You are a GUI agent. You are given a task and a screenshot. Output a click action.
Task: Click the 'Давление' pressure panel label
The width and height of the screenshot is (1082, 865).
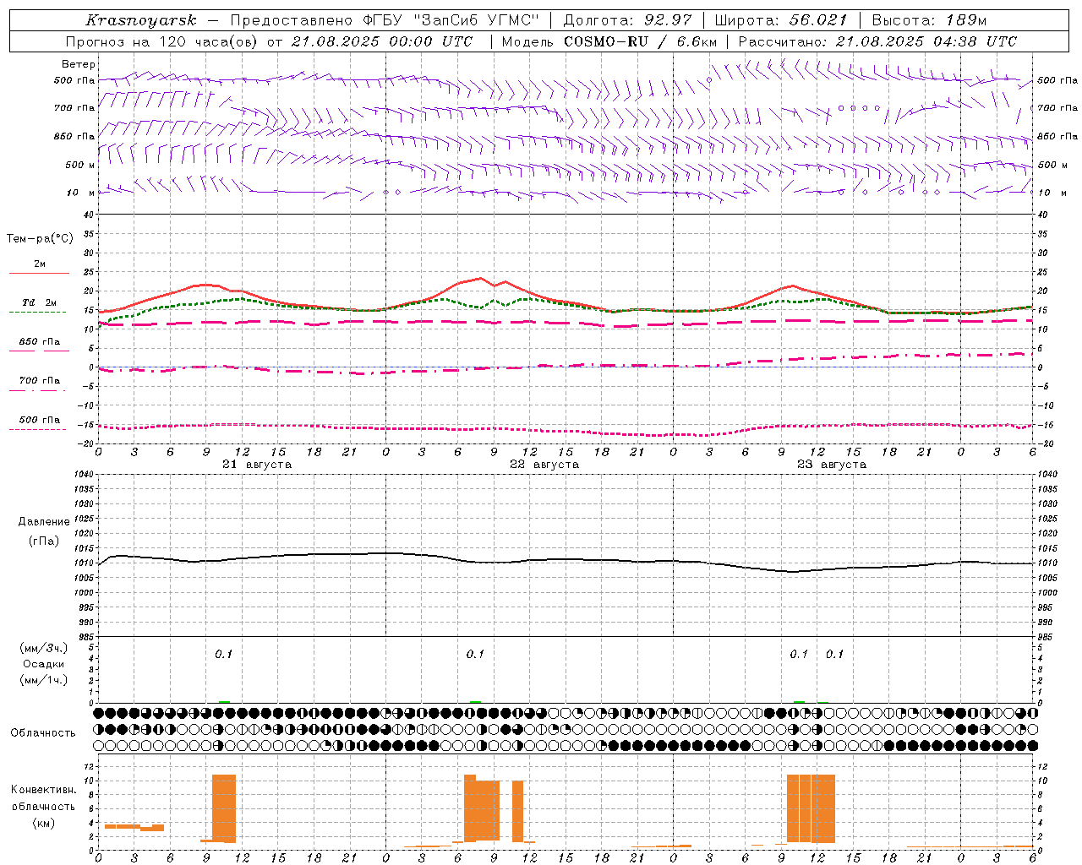tap(44, 522)
